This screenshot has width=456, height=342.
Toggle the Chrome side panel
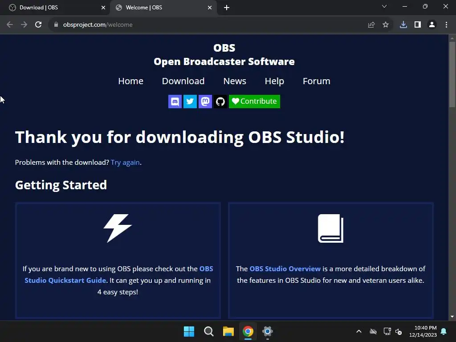[418, 25]
